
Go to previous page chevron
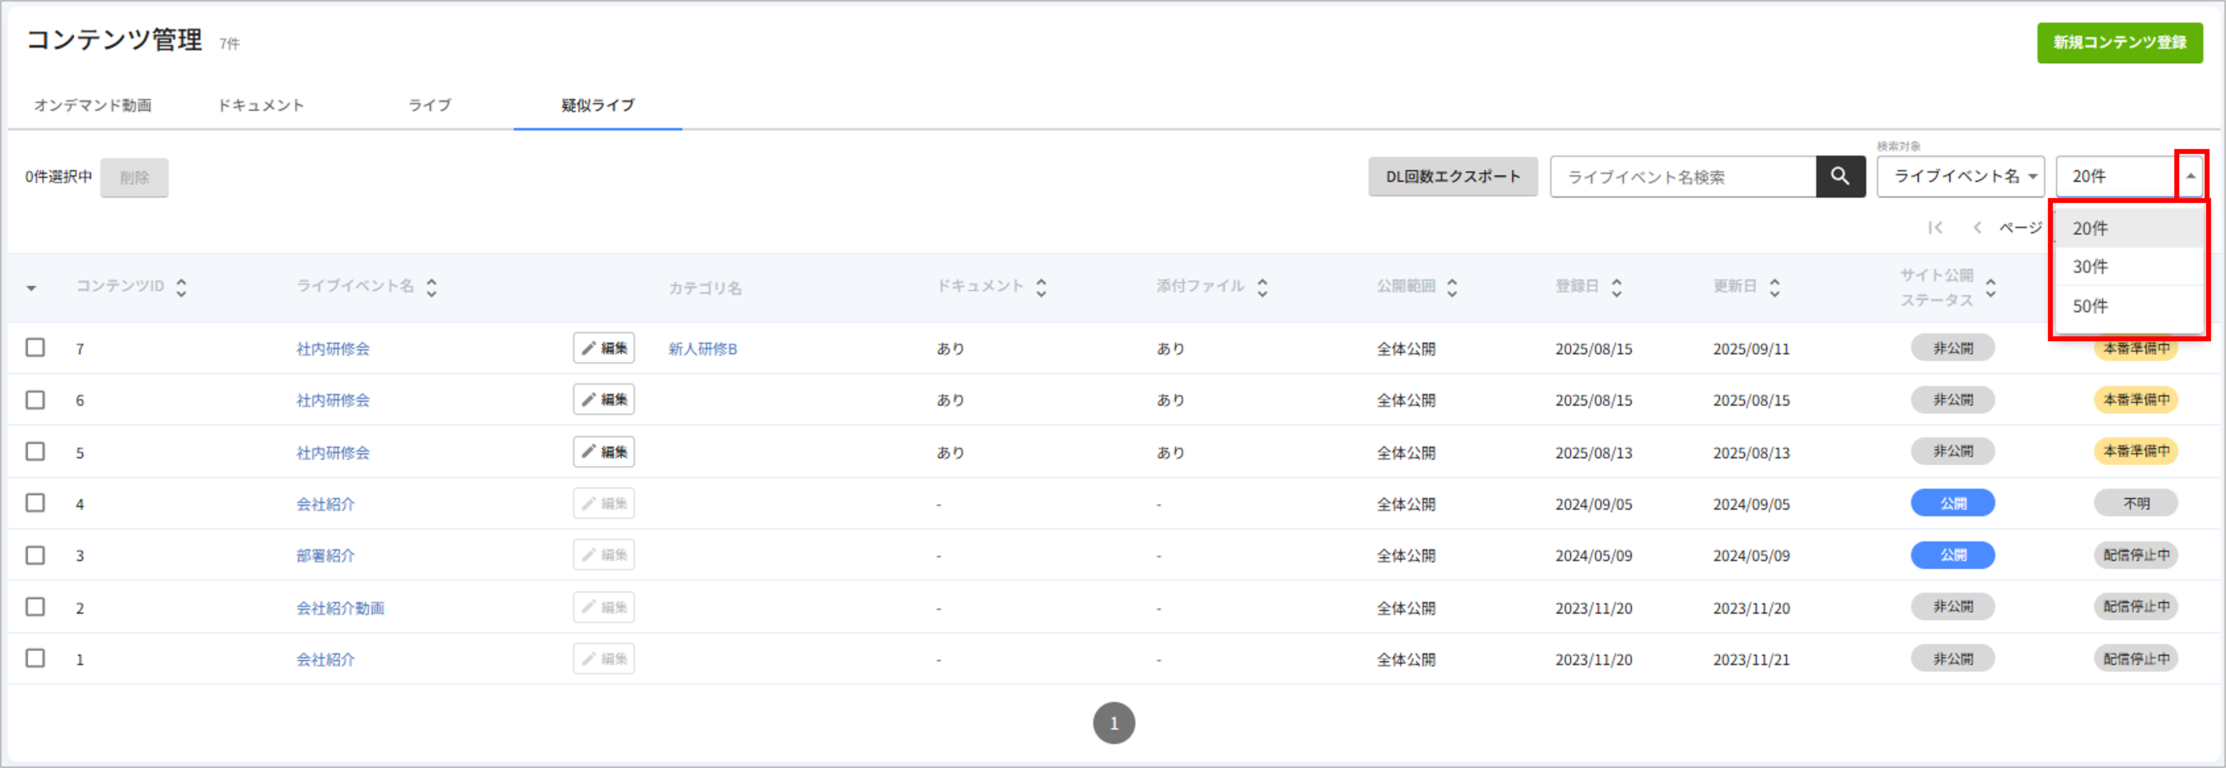coord(1977,227)
